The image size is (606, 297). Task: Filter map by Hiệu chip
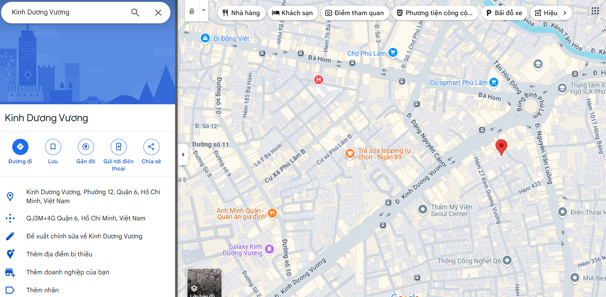[x=545, y=13]
